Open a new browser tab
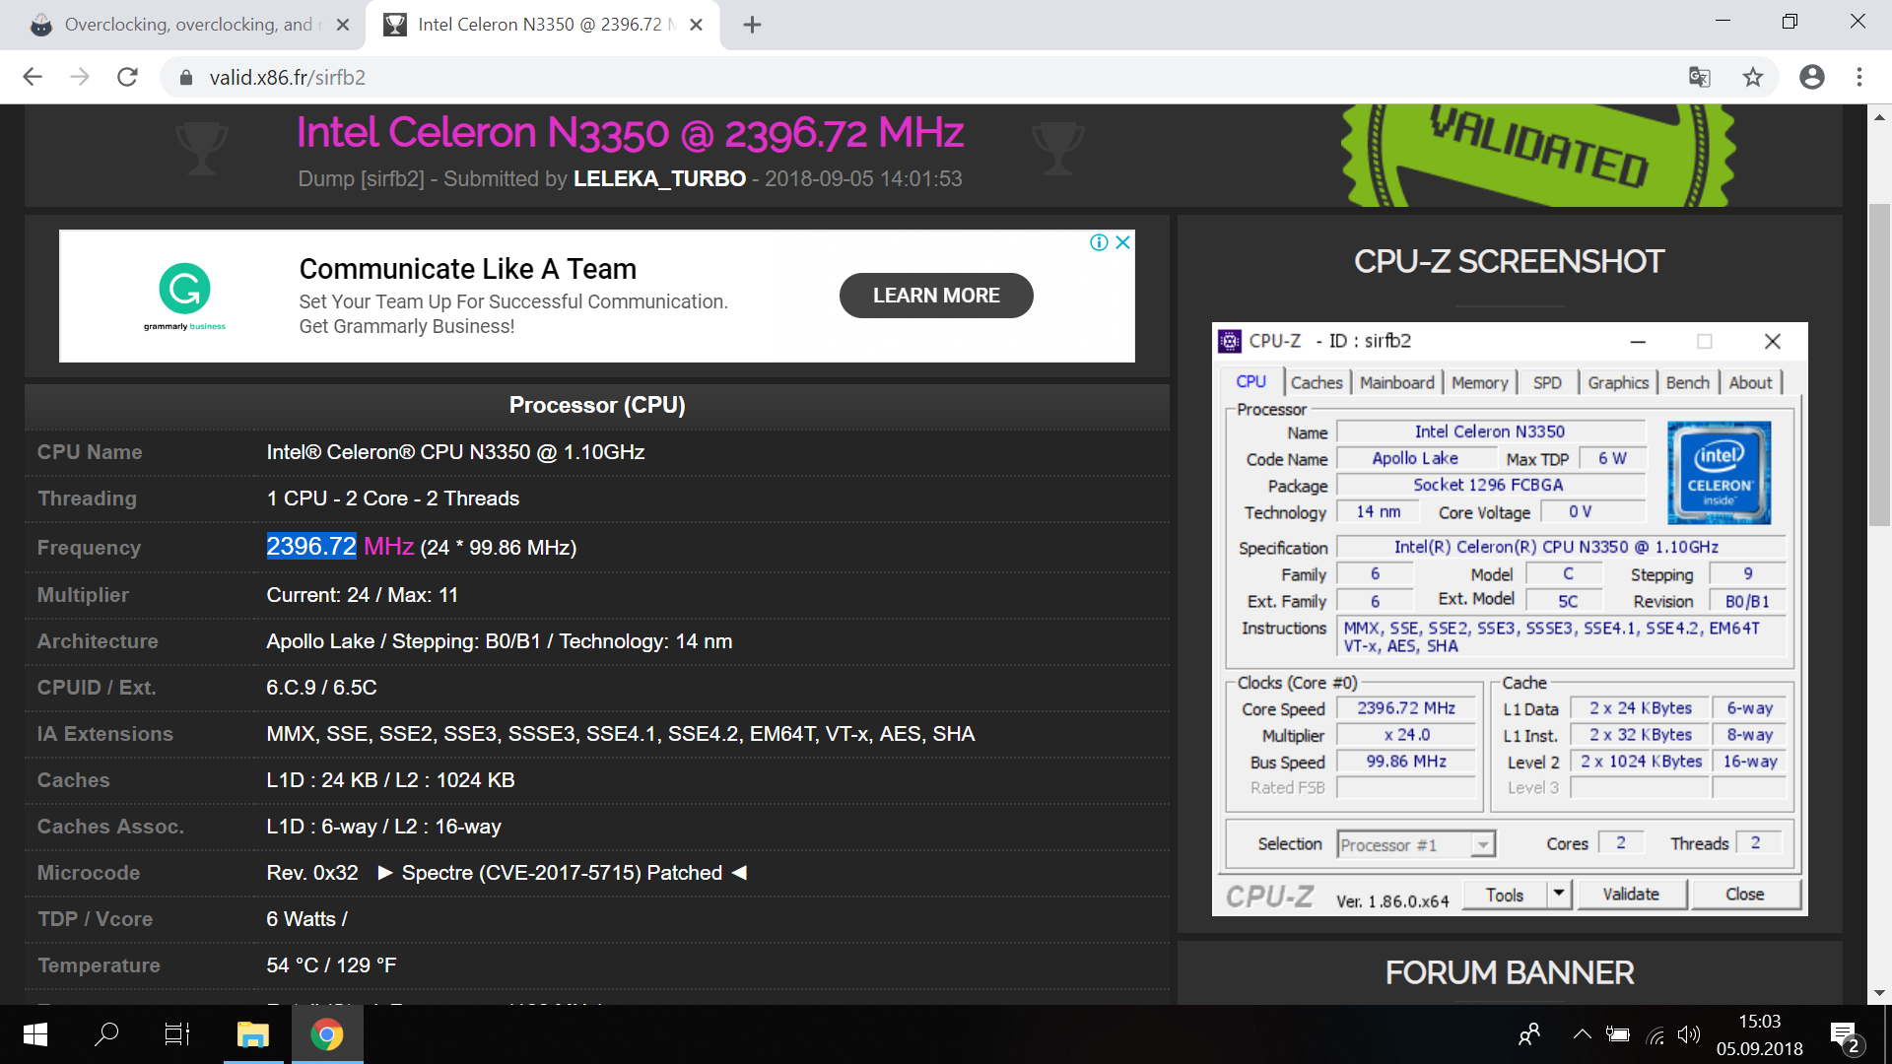Screen dimensions: 1892x1064 (752, 25)
